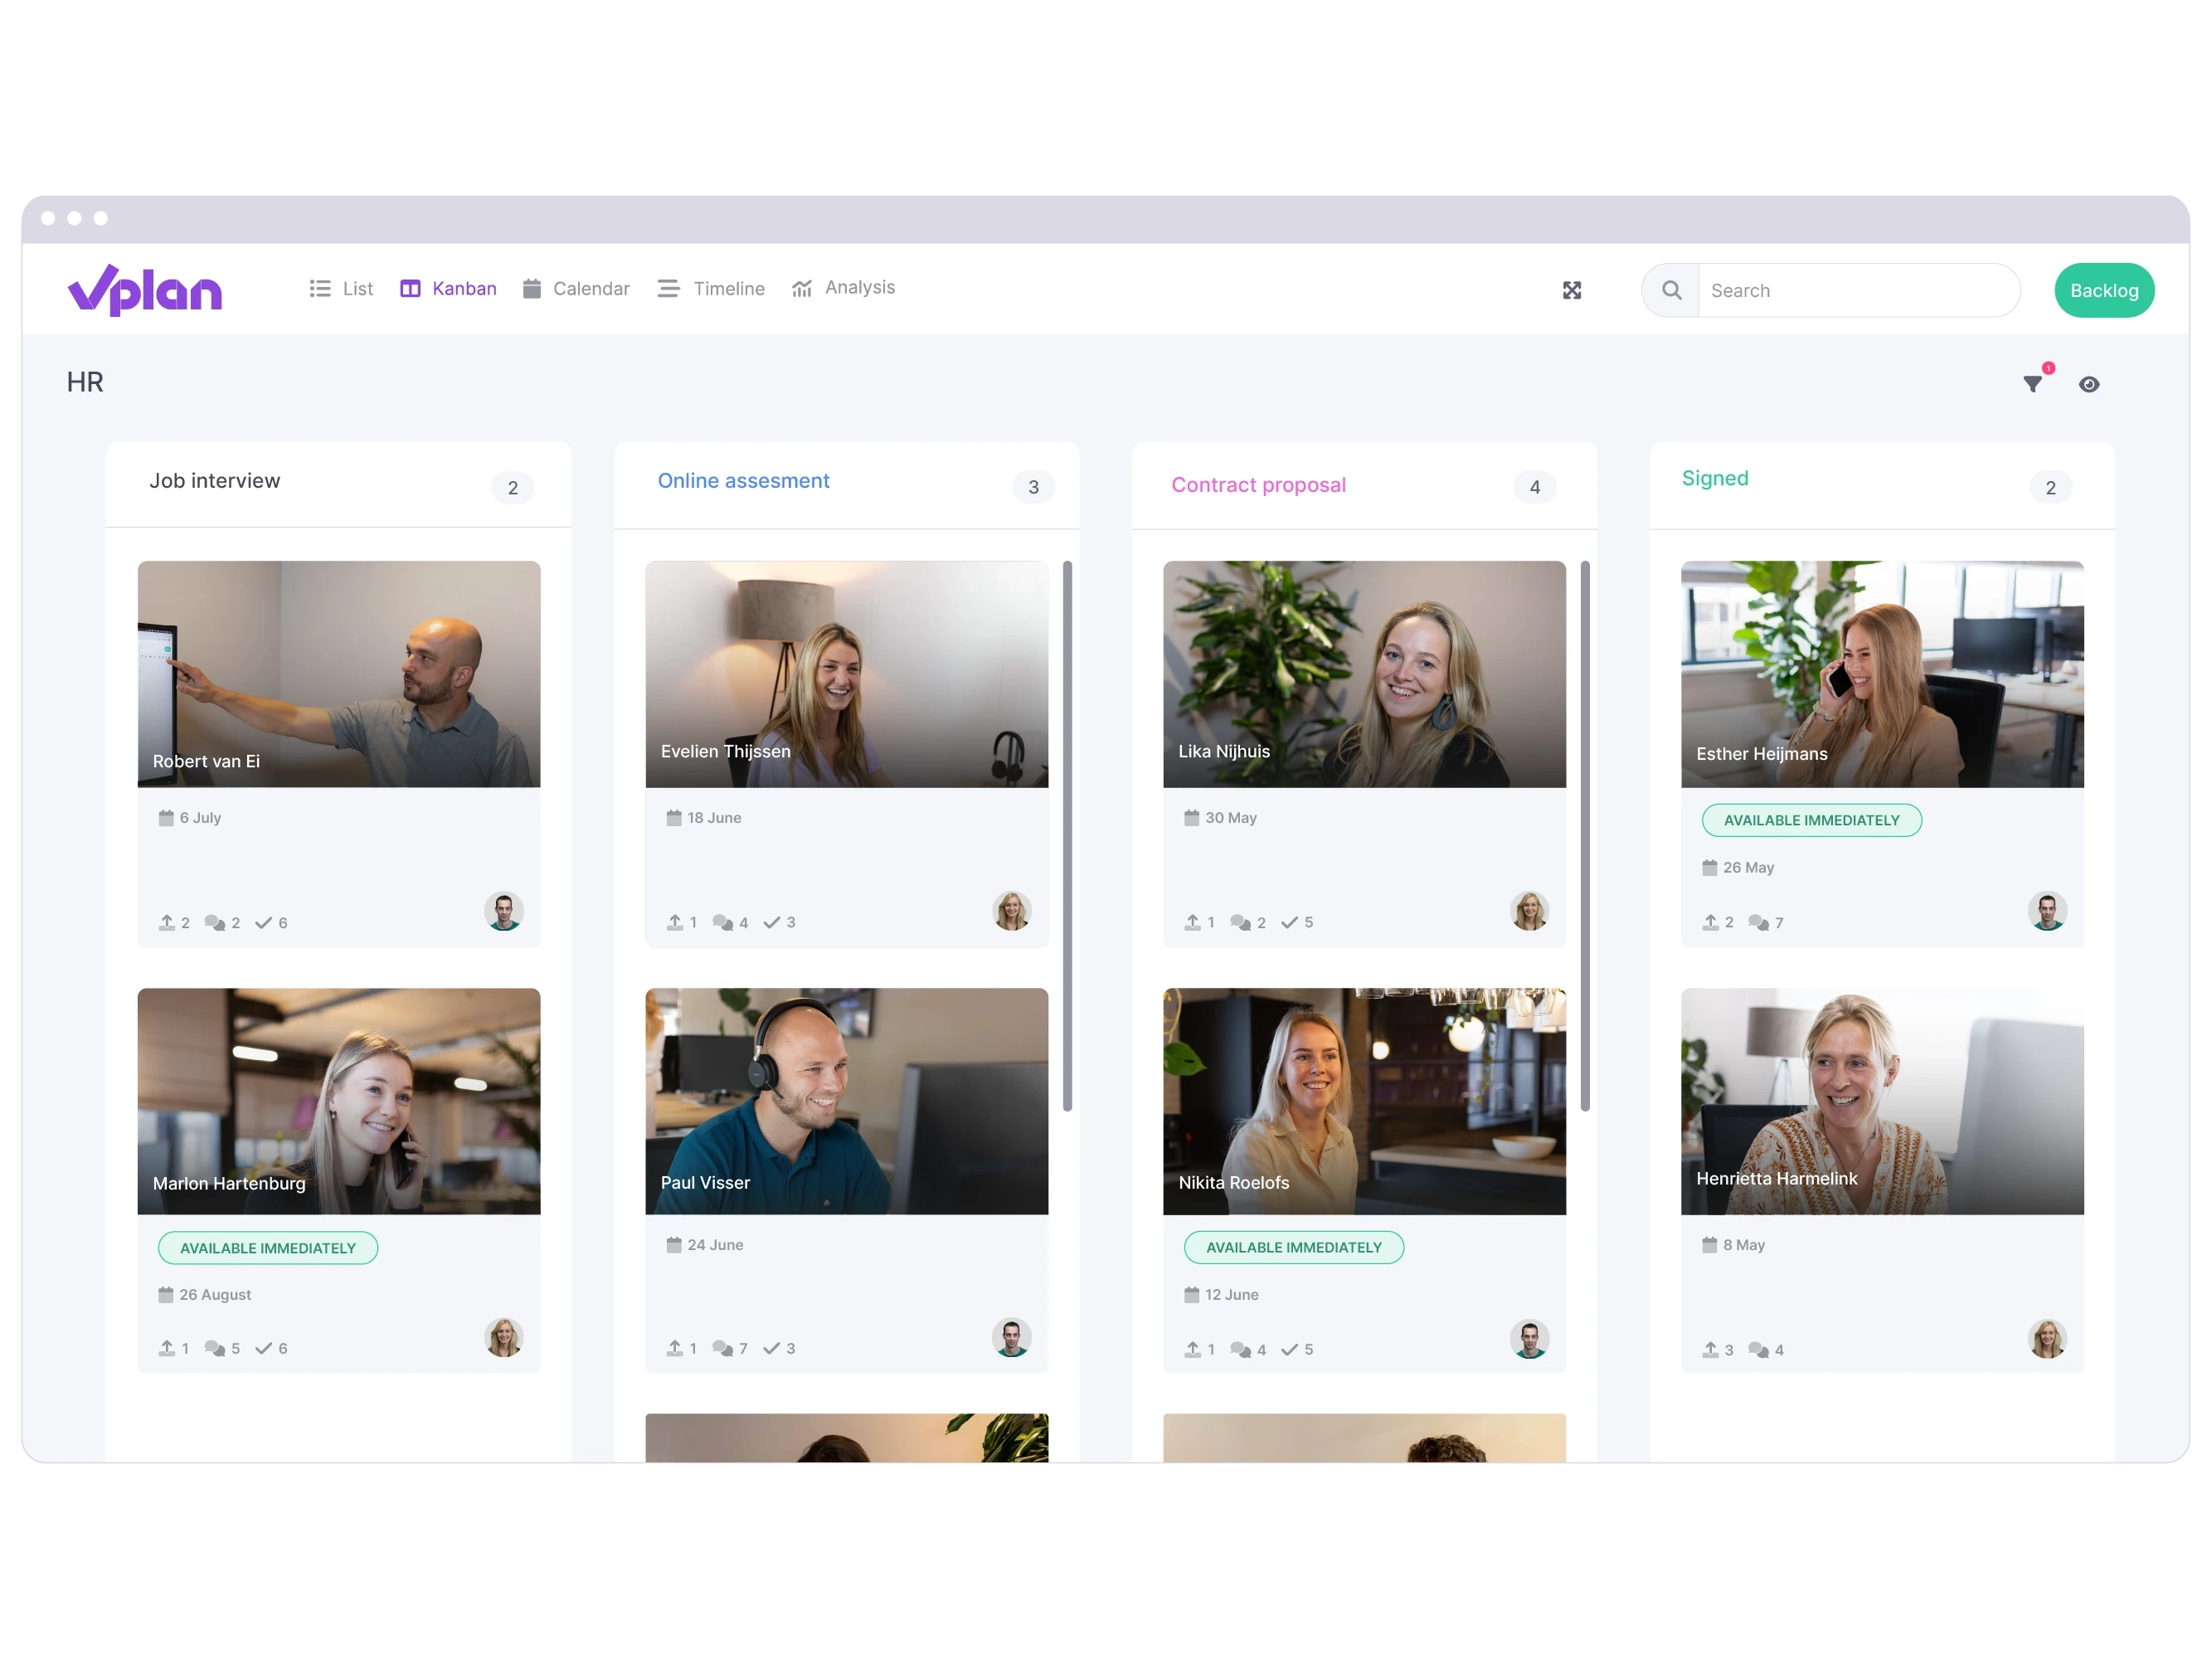
Task: Click the Signed column header
Action: (x=1714, y=479)
